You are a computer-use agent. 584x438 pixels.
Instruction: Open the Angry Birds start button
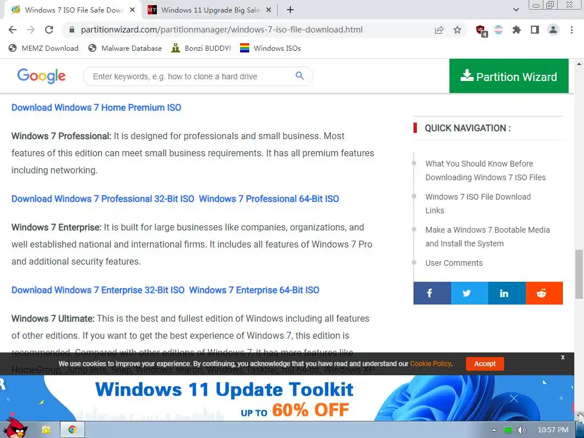[x=15, y=427]
